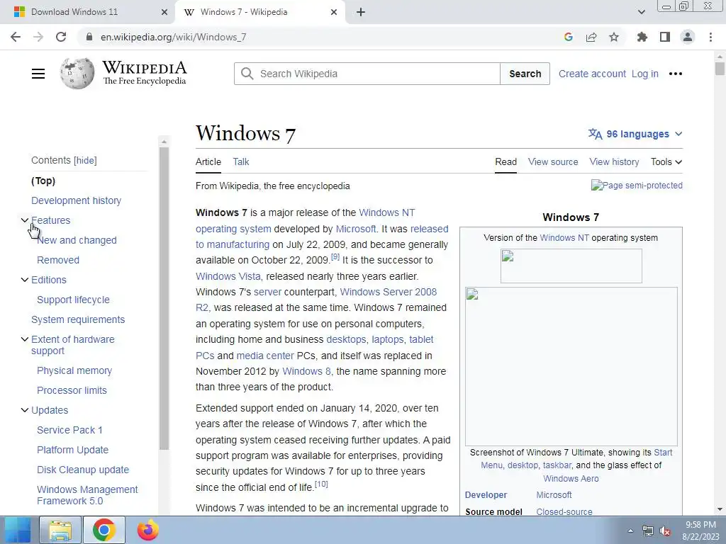Click the address bar URL

[x=173, y=37]
